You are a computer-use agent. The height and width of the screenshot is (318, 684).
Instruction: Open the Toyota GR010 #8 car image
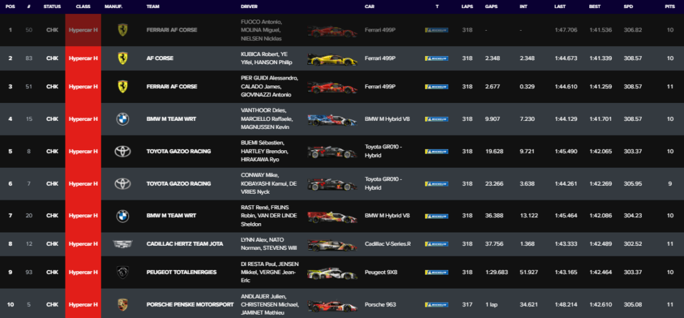tap(333, 152)
